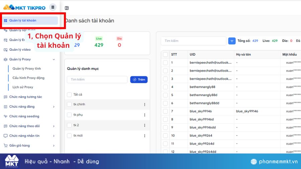The image size is (301, 169).
Task: Check row 4 bethemnangly88 checkbox
Action: tap(165, 87)
